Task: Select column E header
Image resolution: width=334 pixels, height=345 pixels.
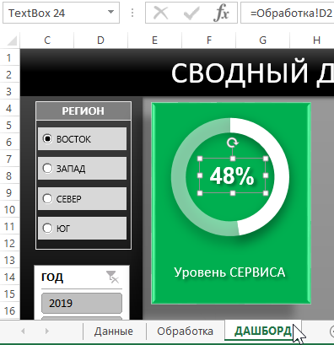Action: point(154,40)
